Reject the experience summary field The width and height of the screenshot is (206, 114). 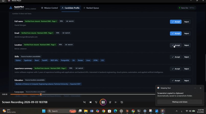click(186, 69)
